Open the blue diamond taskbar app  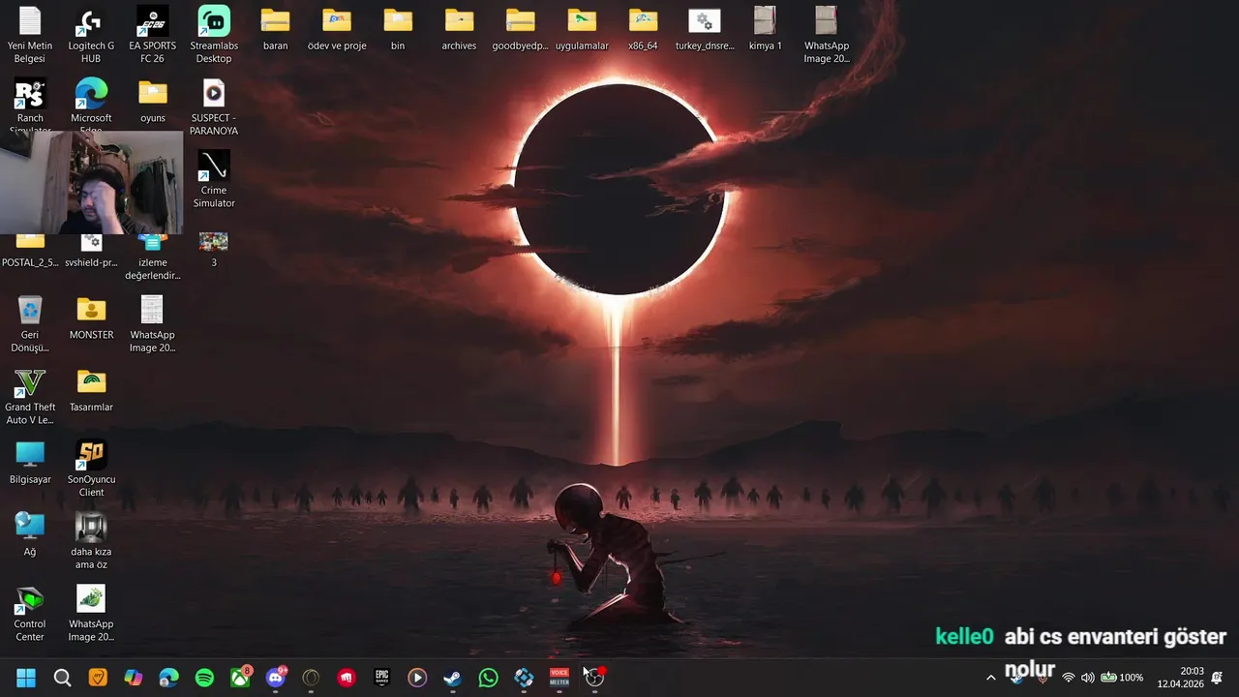[x=524, y=678]
